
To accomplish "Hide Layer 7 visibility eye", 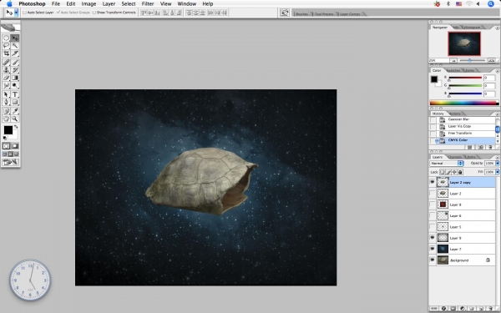I will point(433,249).
